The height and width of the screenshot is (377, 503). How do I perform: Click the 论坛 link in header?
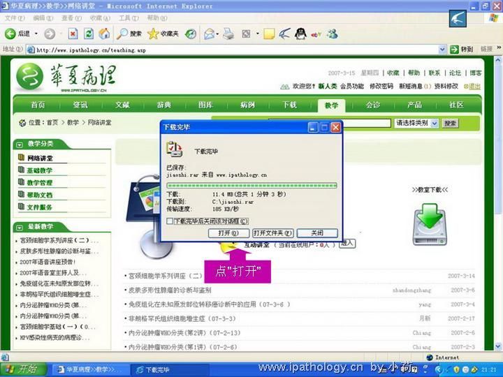(455, 73)
